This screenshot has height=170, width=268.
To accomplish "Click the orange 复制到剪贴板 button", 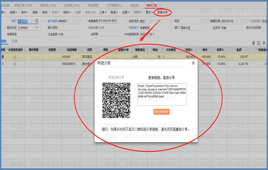I will (162, 111).
